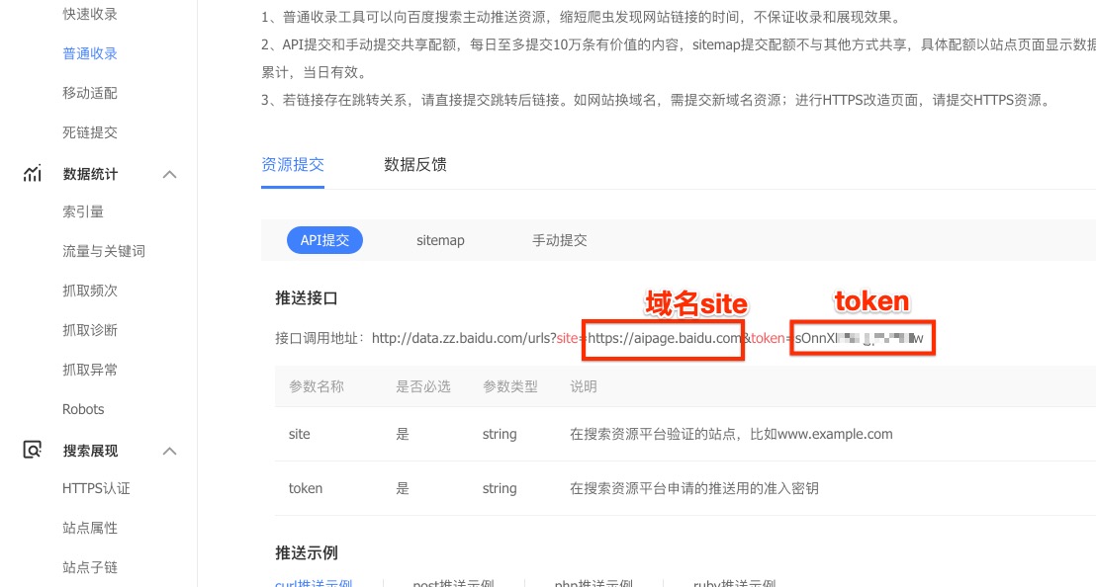Click the 接口调用地址 URL text

(x=462, y=339)
